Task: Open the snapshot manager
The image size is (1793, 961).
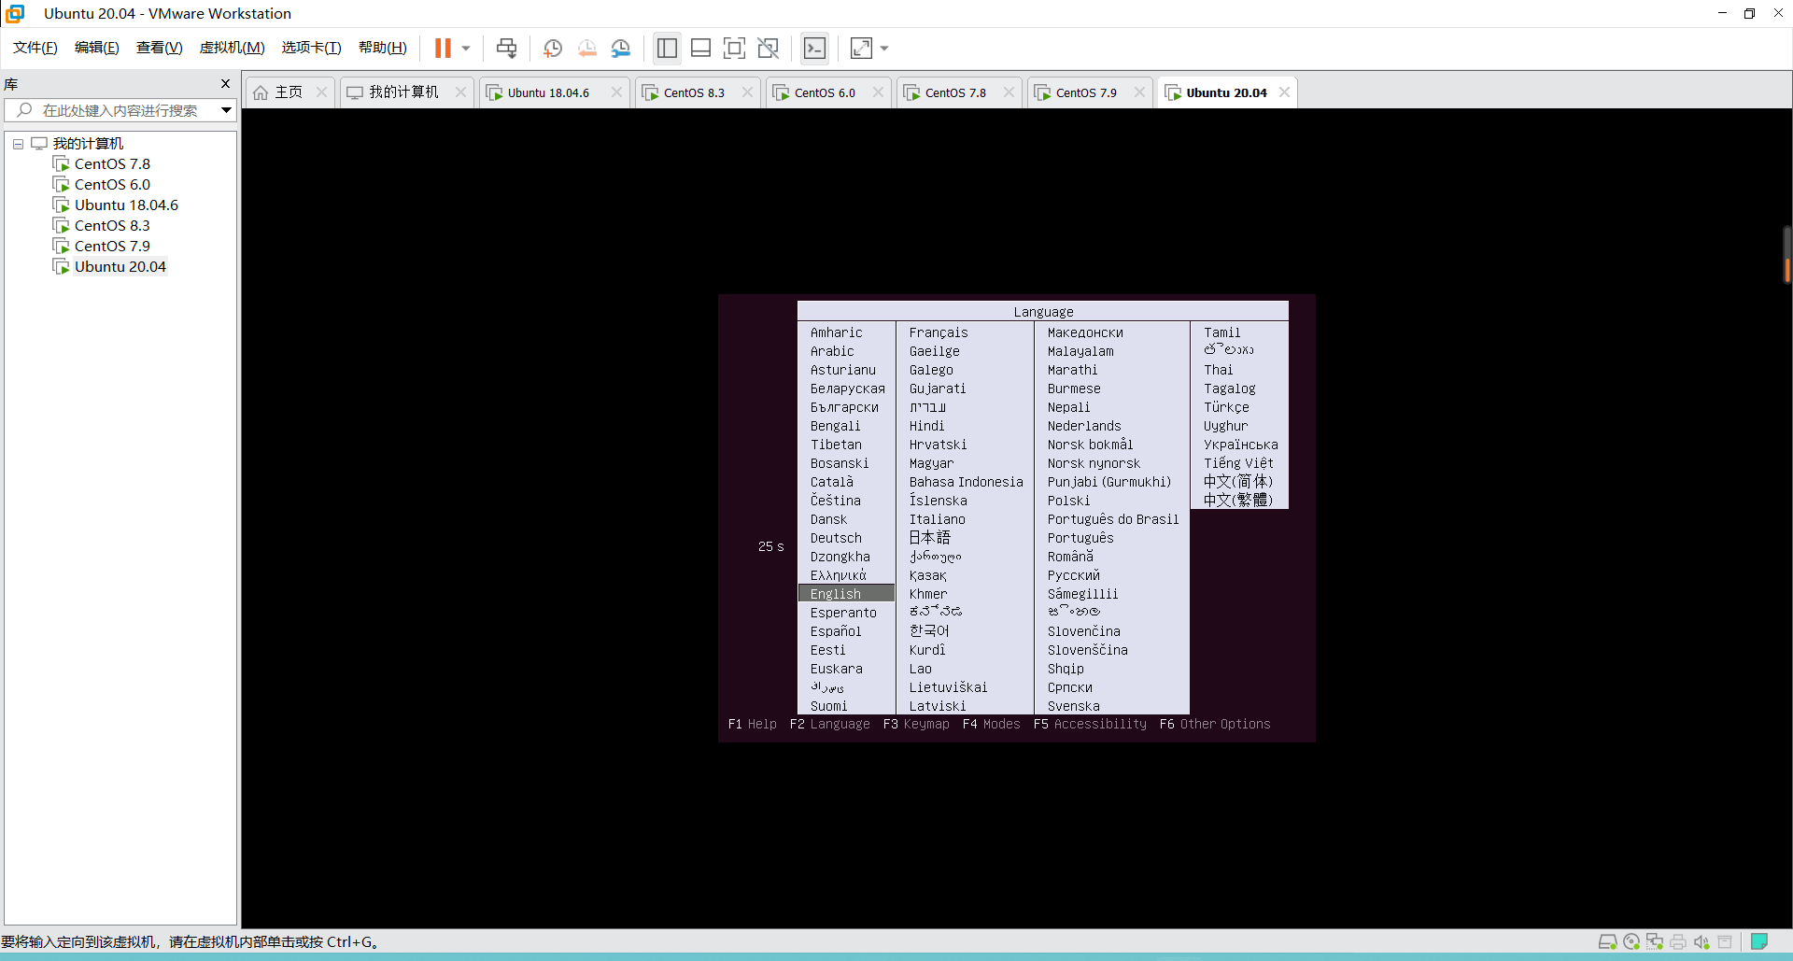Action: [620, 48]
